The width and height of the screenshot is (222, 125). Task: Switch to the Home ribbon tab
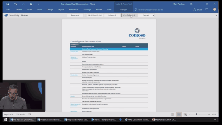click(19, 9)
